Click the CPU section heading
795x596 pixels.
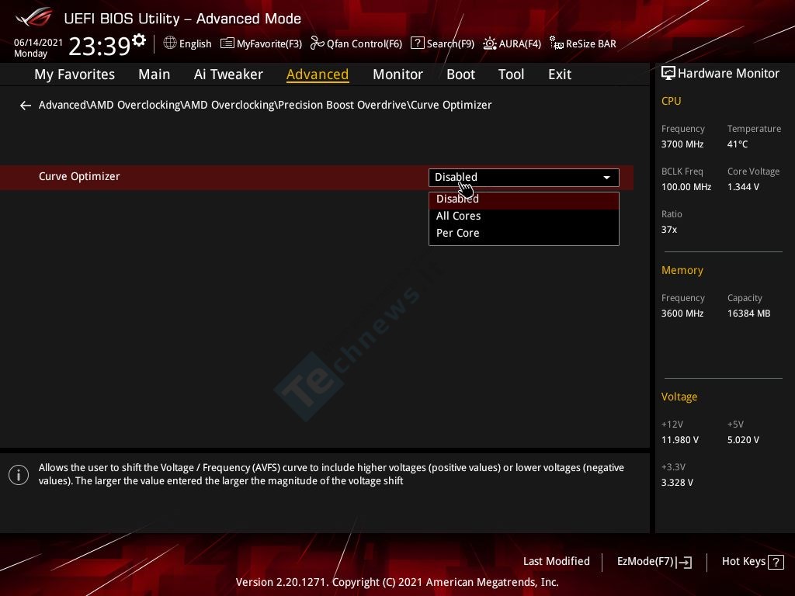pyautogui.click(x=671, y=102)
